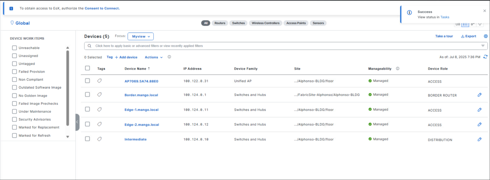Click tag icon for Edge-2.mango.local row
490x180 pixels.
click(x=99, y=124)
